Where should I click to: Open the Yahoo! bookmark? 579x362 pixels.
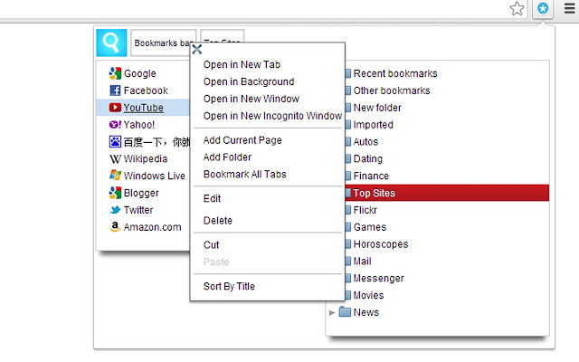coord(139,125)
